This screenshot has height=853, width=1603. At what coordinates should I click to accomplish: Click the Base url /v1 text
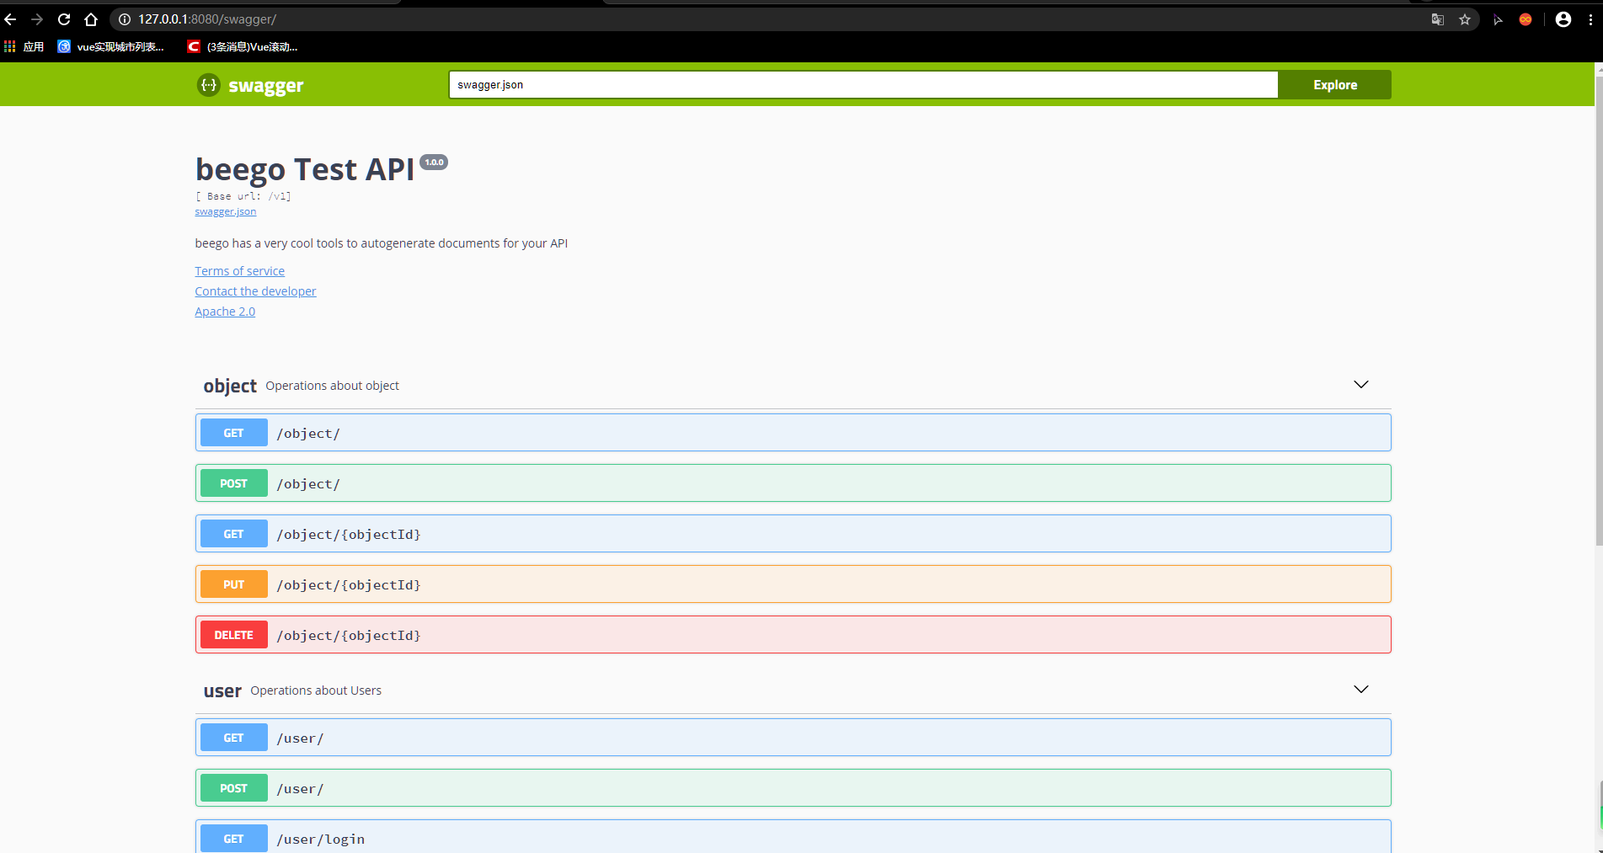[243, 196]
